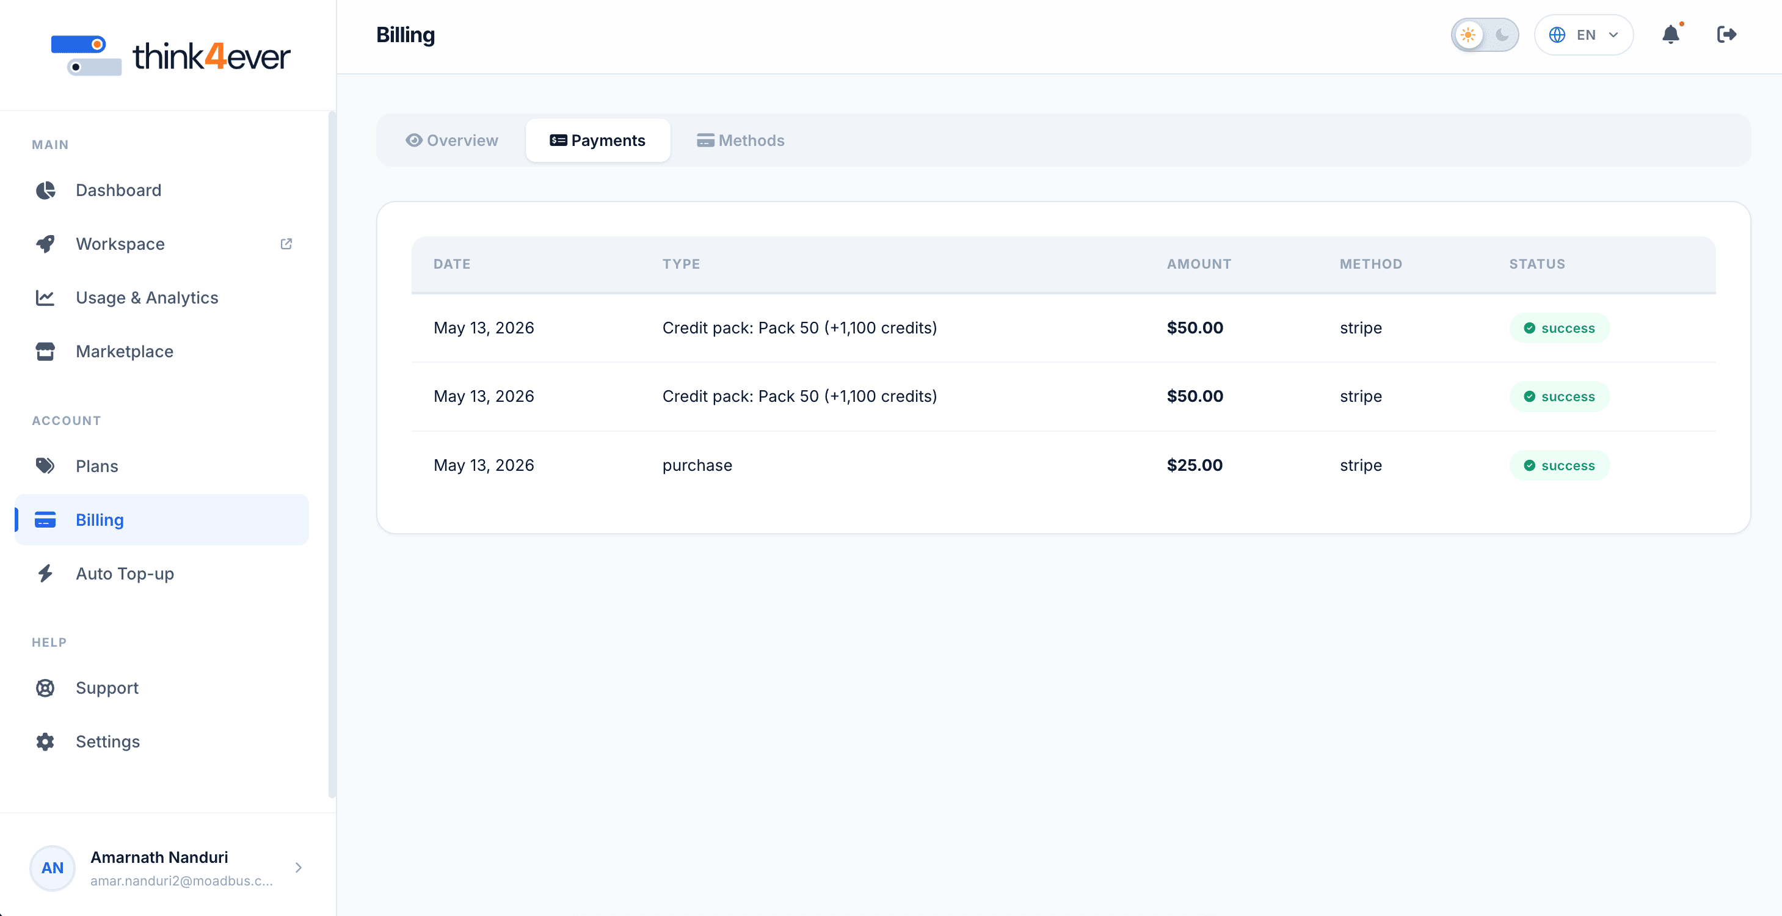
Task: Click the Methods card icon
Action: 705,140
